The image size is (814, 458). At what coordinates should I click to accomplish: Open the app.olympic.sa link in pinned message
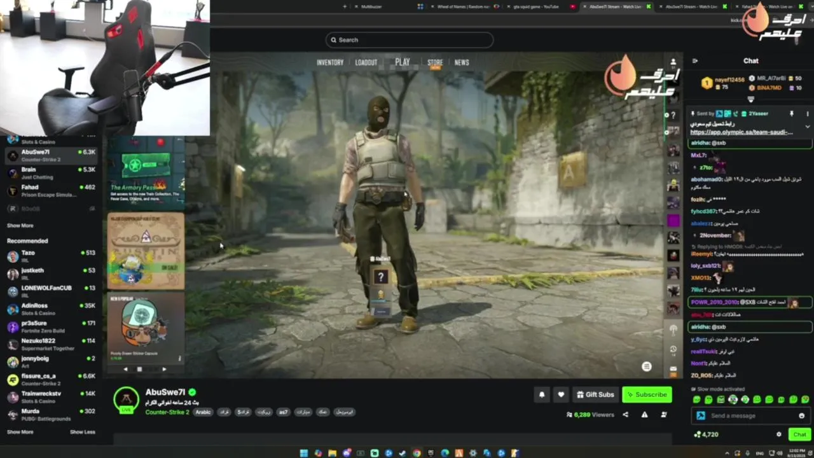tap(742, 132)
